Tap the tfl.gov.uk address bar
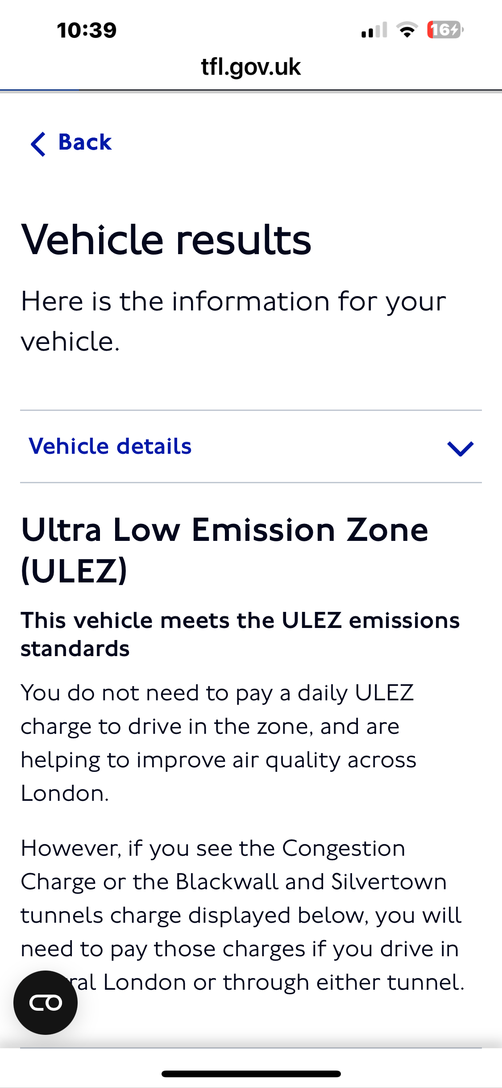502x1088 pixels. pos(251,67)
